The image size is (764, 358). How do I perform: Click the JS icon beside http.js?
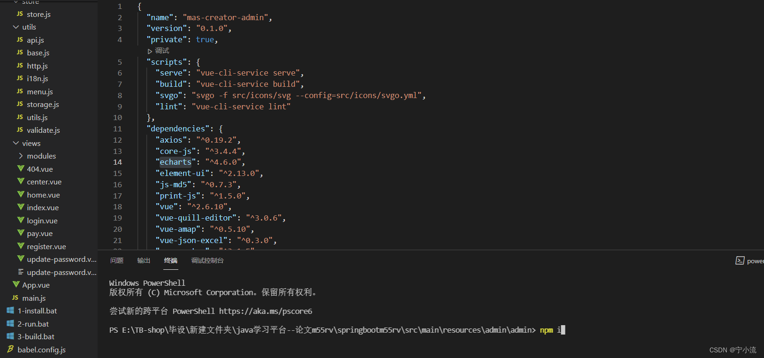click(x=20, y=66)
